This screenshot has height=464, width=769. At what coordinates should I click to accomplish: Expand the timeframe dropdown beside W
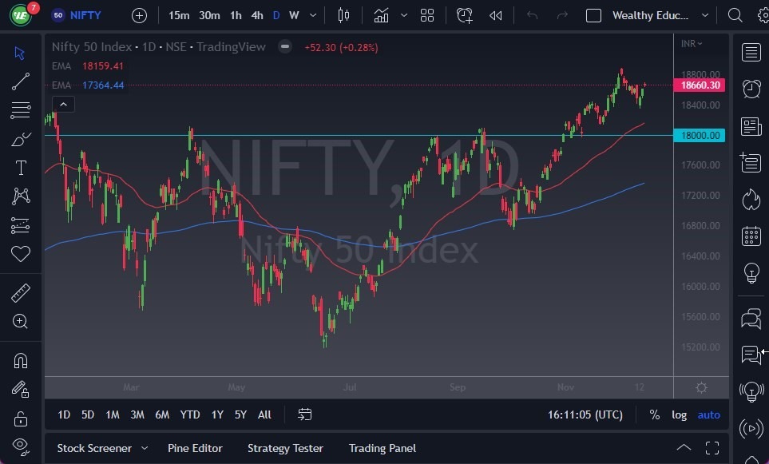coord(312,15)
